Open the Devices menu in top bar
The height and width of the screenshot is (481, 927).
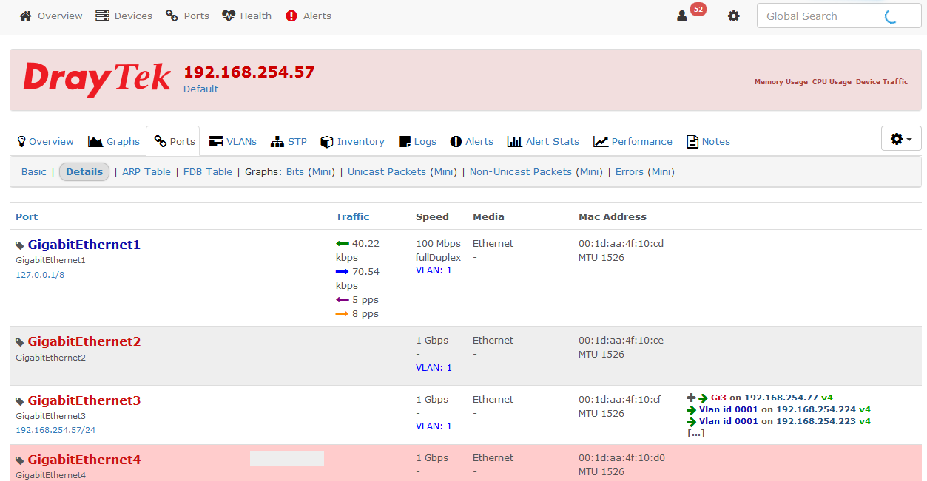point(124,16)
